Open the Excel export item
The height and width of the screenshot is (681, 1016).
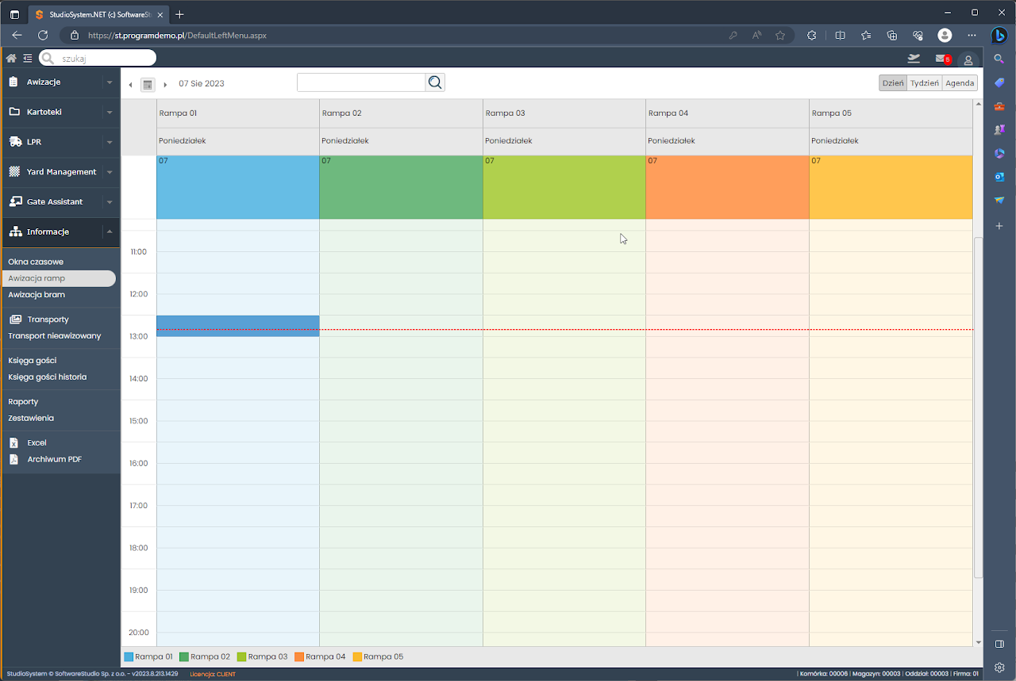[x=37, y=443]
